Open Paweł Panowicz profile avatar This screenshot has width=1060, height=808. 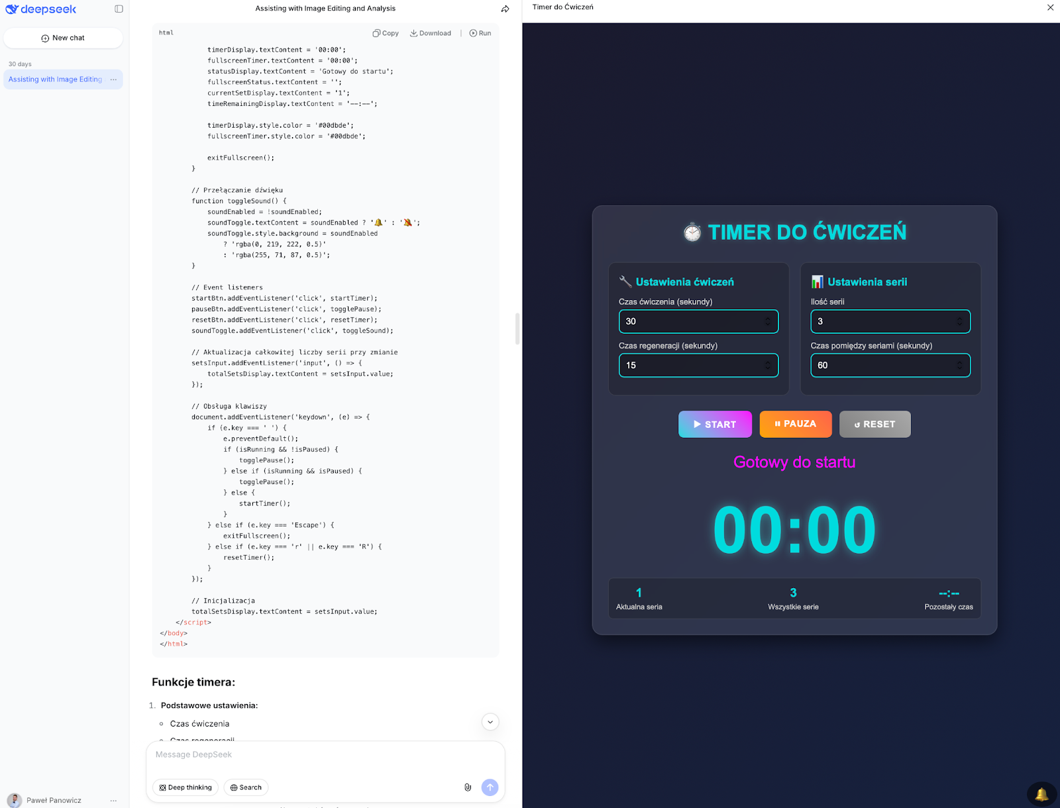click(15, 800)
